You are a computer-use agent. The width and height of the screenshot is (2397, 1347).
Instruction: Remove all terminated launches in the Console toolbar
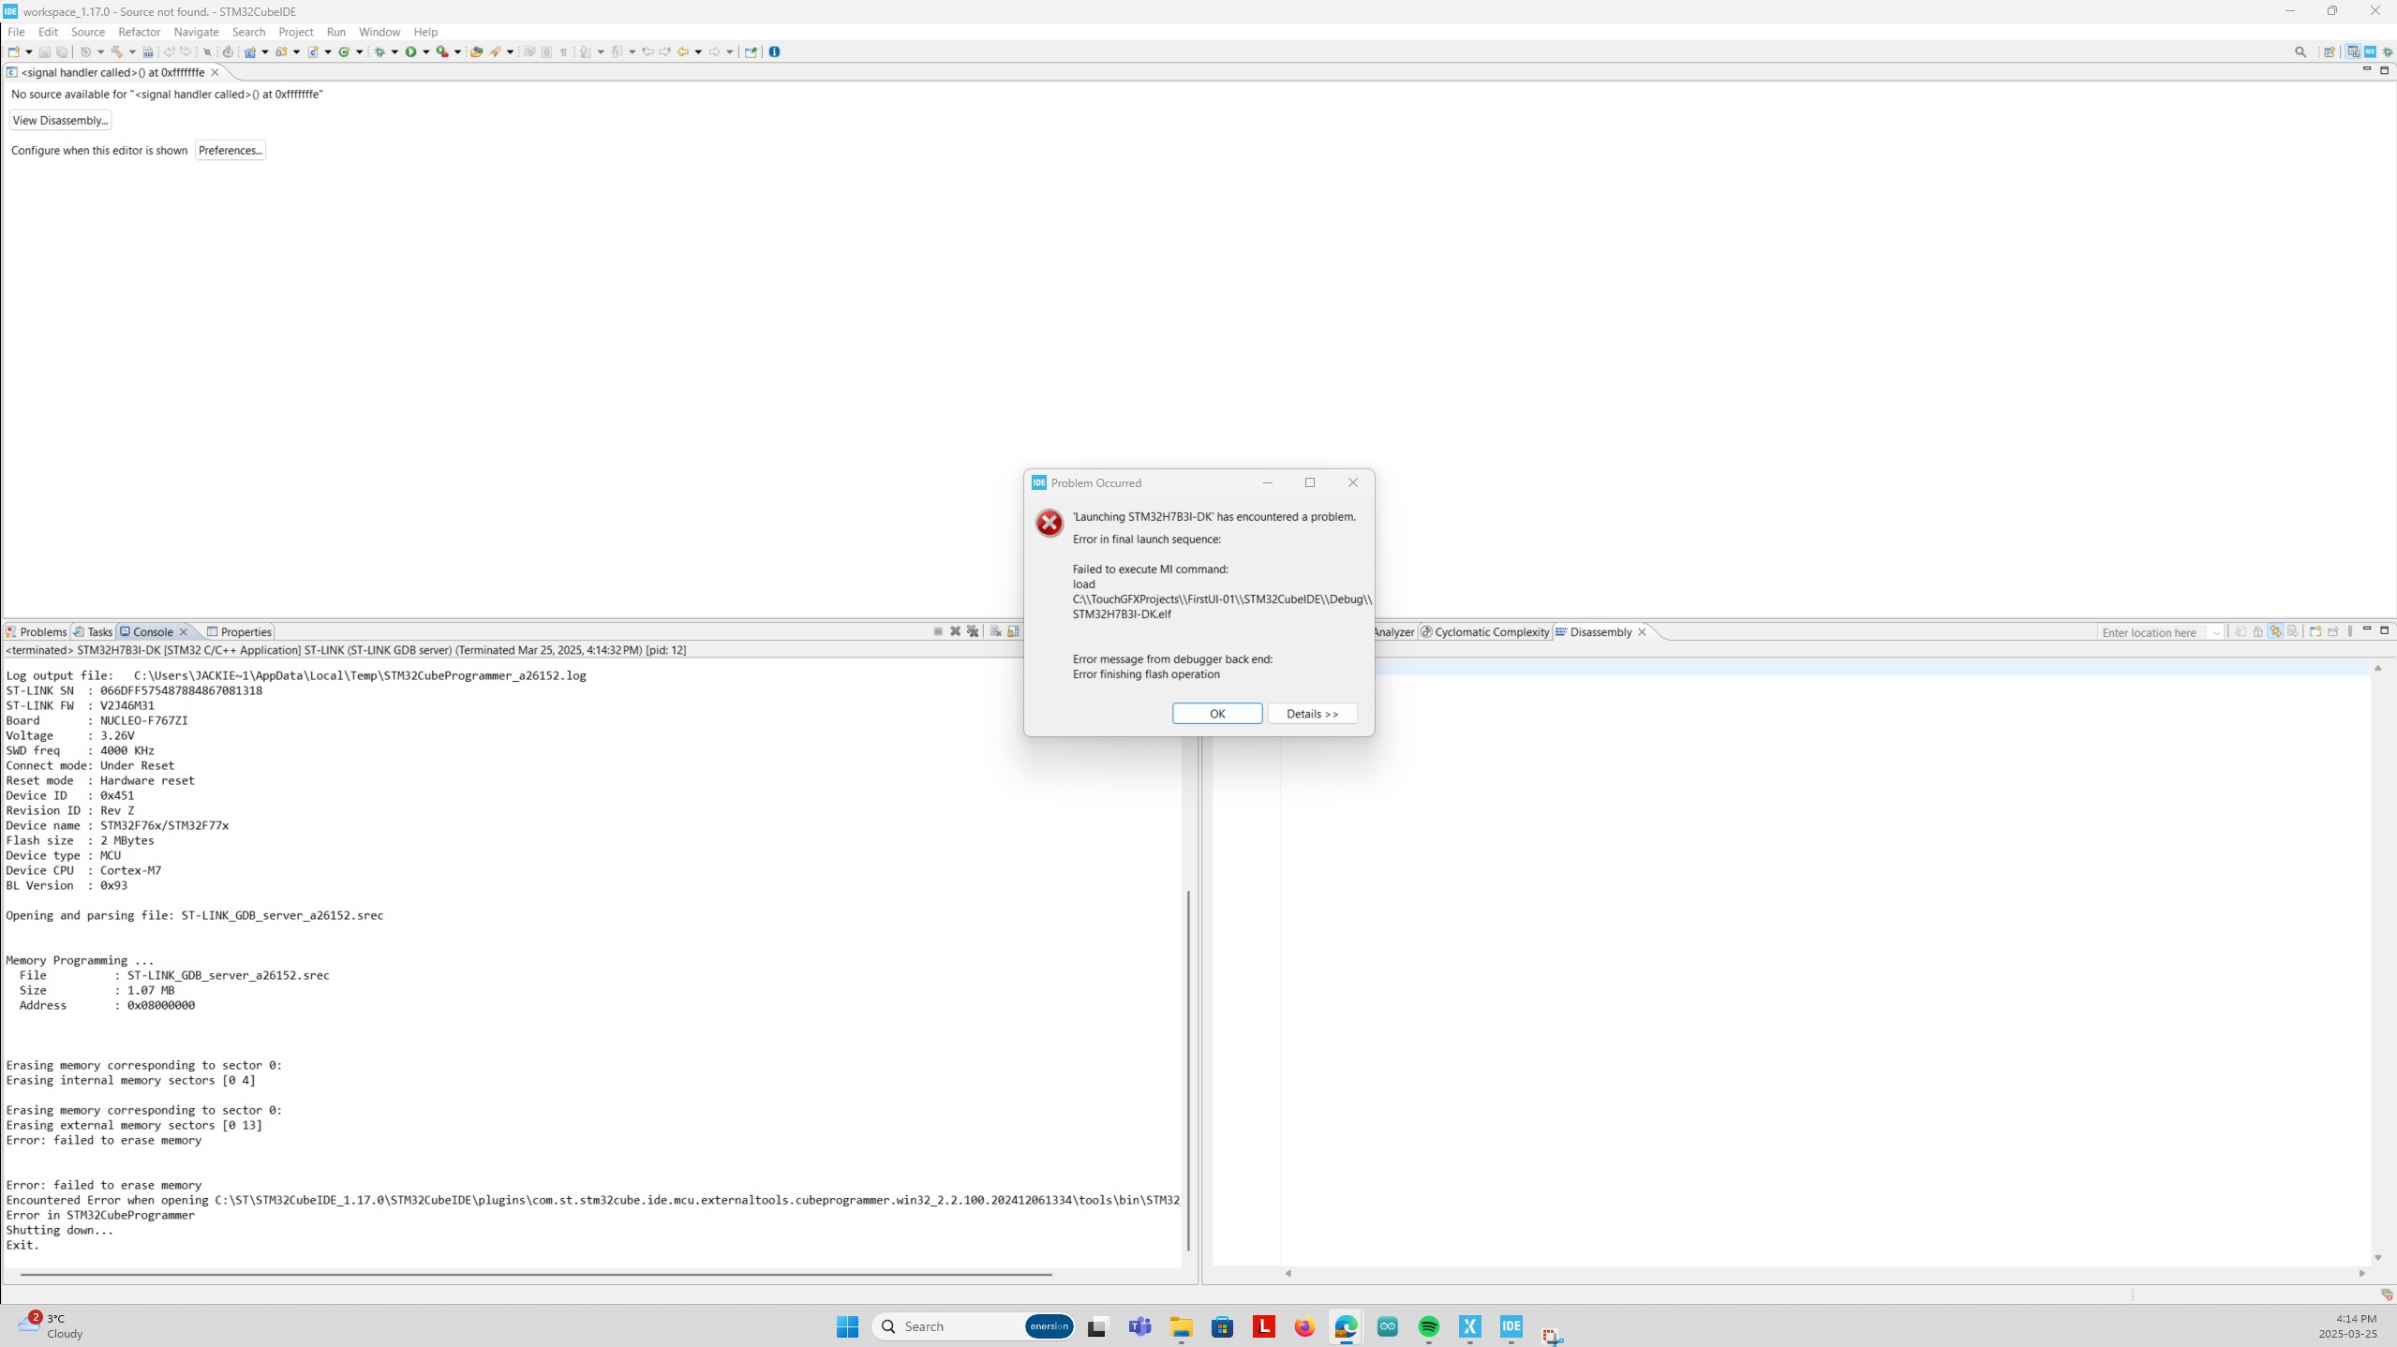click(973, 631)
